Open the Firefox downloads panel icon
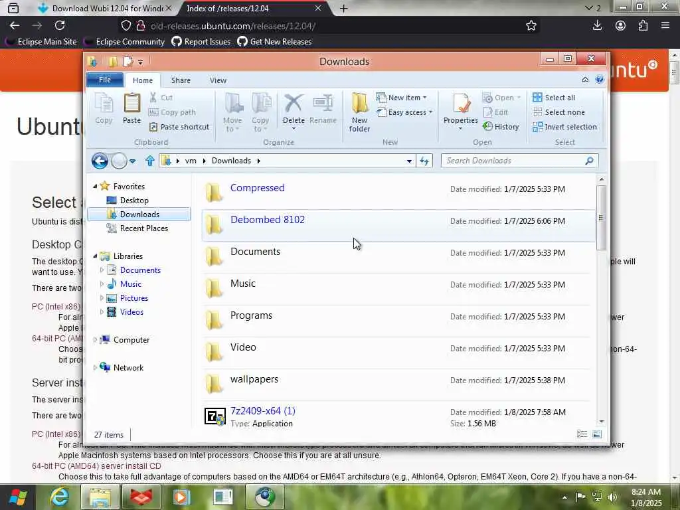The width and height of the screenshot is (680, 510). tap(597, 26)
